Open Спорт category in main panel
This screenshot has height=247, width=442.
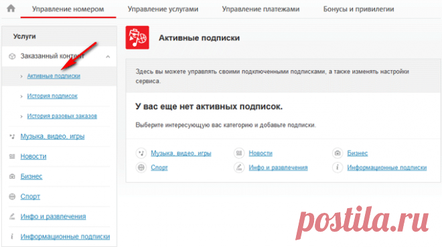pyautogui.click(x=159, y=167)
